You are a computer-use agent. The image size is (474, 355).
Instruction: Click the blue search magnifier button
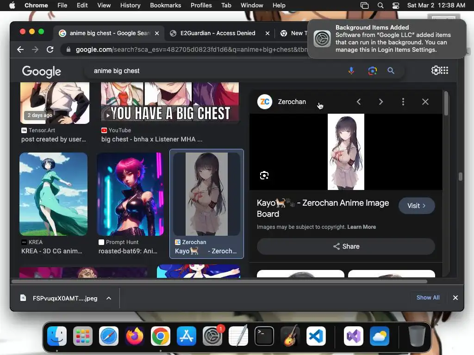[x=391, y=71]
